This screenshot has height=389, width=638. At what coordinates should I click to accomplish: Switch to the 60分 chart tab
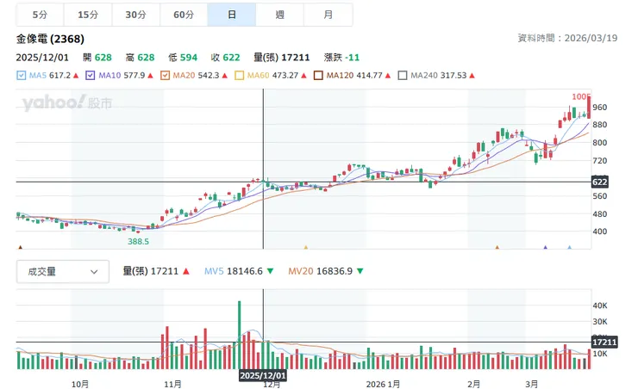(x=183, y=15)
